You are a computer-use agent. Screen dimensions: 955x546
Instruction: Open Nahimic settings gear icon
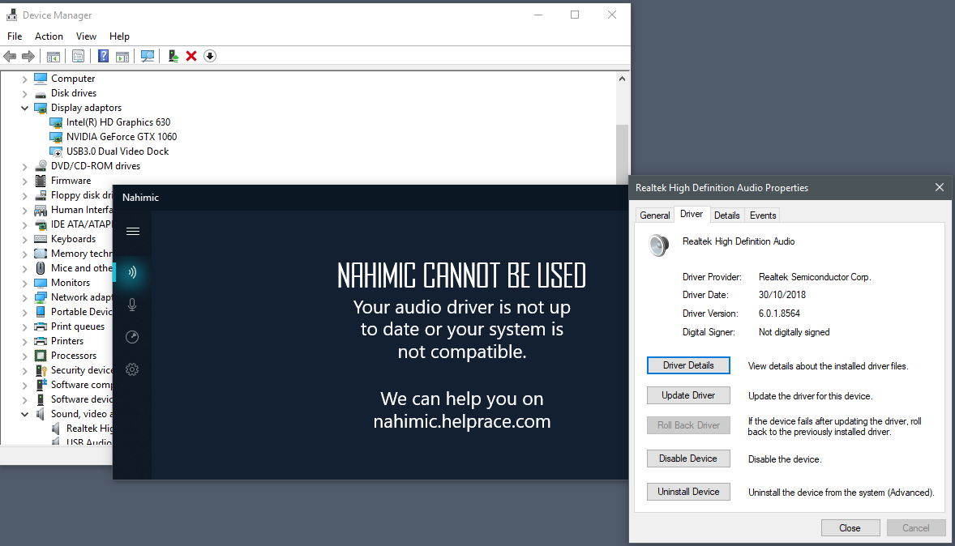(x=132, y=369)
